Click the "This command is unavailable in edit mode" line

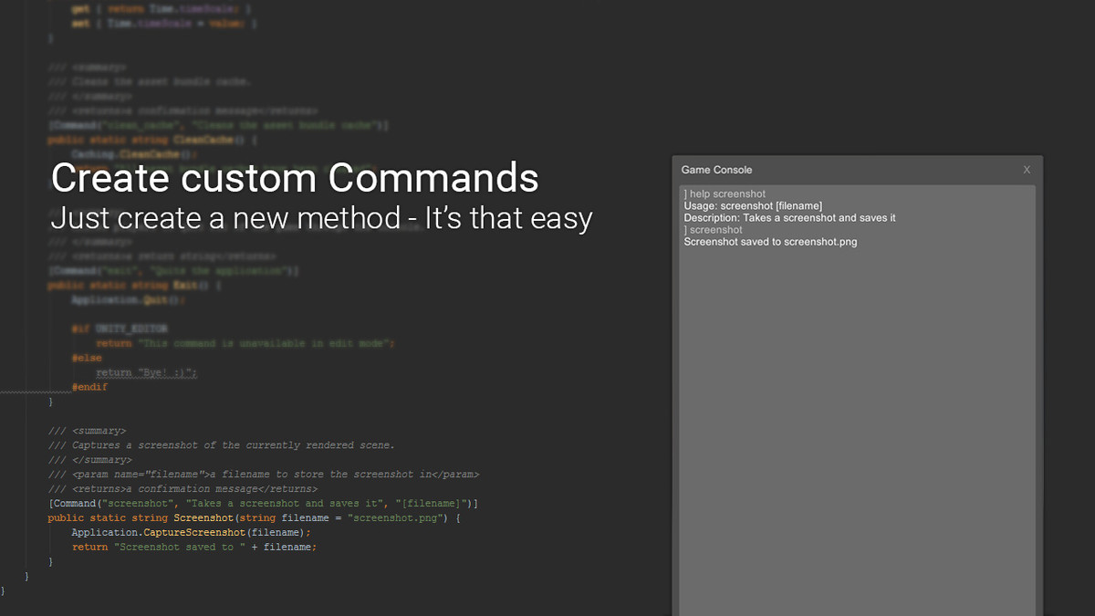pos(245,343)
